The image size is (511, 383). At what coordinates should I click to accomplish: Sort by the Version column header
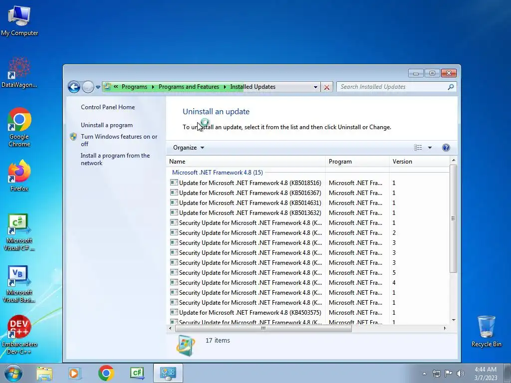click(x=419, y=162)
